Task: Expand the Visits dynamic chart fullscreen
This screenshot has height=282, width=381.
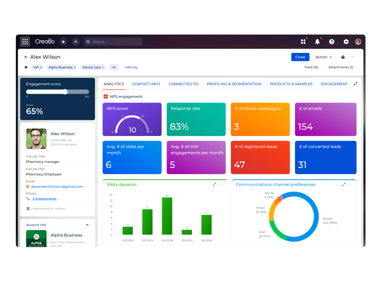Action: pyautogui.click(x=214, y=184)
